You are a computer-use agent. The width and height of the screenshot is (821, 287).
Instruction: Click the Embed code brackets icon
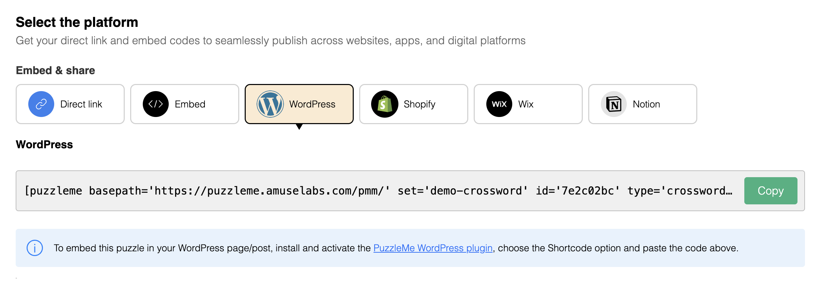(x=156, y=104)
